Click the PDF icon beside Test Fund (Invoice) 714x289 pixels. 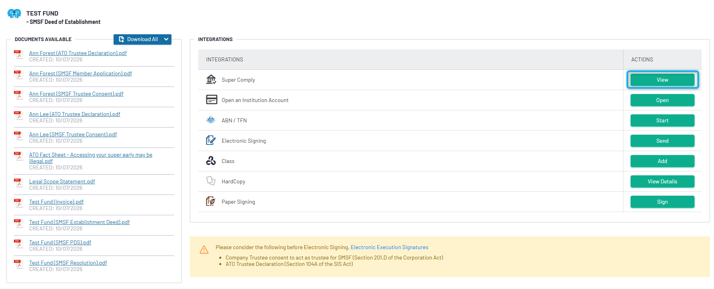click(x=18, y=203)
